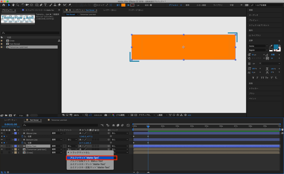The width and height of the screenshot is (284, 174).
Task: Select the Eraser tool
Action: coord(59,5)
